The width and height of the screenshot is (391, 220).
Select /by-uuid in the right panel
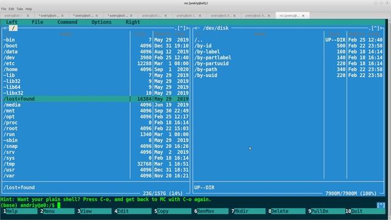[288, 75]
